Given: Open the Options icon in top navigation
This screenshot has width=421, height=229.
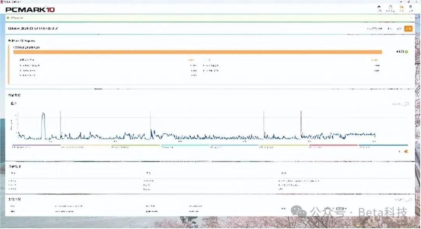Looking at the screenshot, I should click(x=411, y=8).
